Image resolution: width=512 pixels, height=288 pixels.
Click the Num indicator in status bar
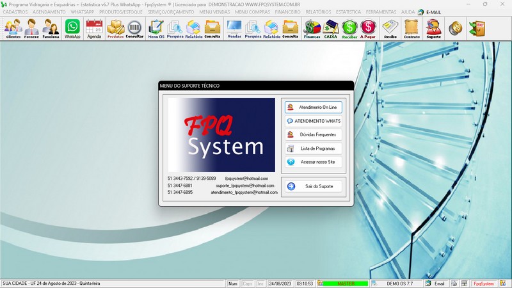click(233, 284)
